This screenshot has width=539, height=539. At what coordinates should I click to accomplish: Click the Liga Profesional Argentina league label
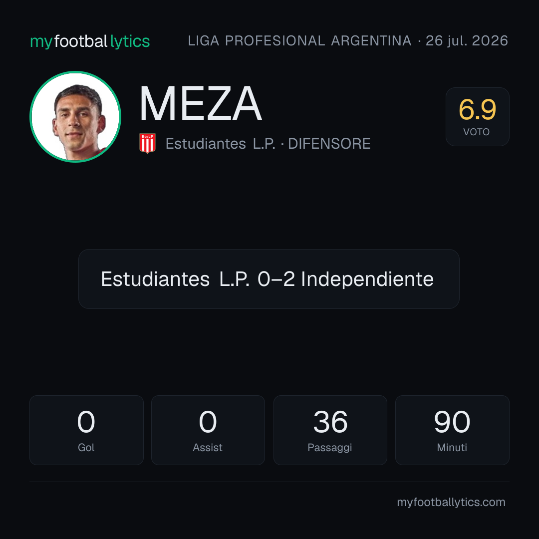[x=300, y=41]
